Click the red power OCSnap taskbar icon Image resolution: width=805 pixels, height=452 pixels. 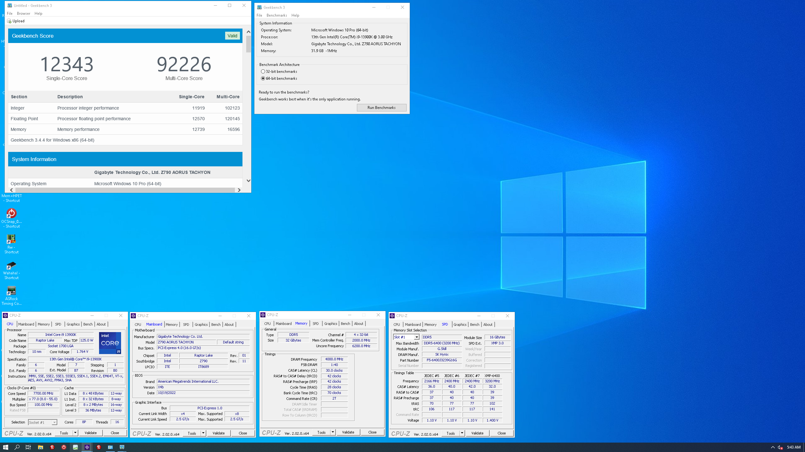point(64,447)
